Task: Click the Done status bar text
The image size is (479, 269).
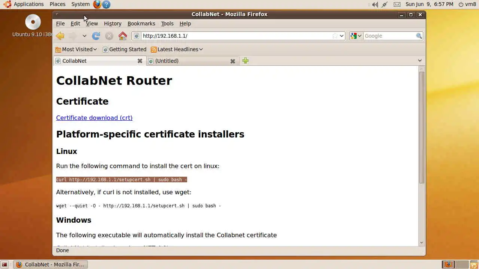Action: pos(62,250)
